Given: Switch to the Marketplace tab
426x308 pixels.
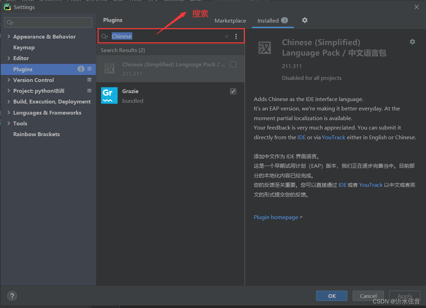Looking at the screenshot, I should [x=230, y=21].
